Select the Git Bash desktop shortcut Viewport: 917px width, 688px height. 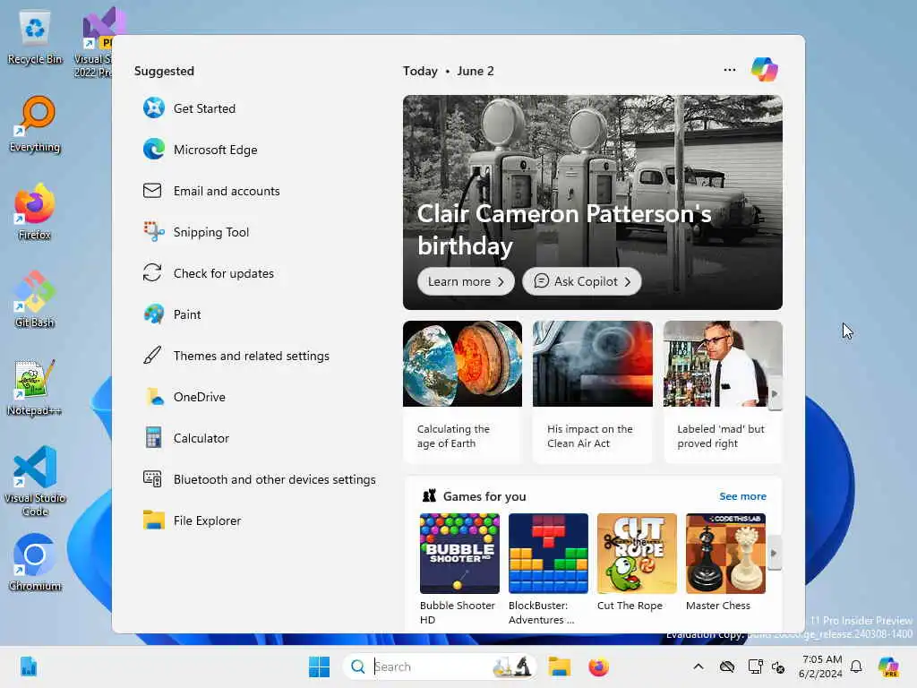pyautogui.click(x=35, y=299)
